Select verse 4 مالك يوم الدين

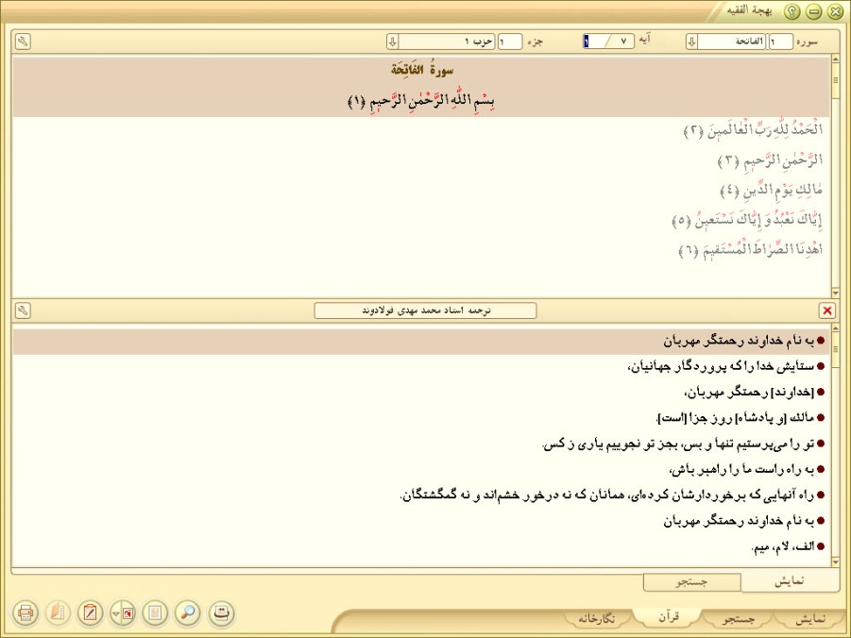point(772,190)
